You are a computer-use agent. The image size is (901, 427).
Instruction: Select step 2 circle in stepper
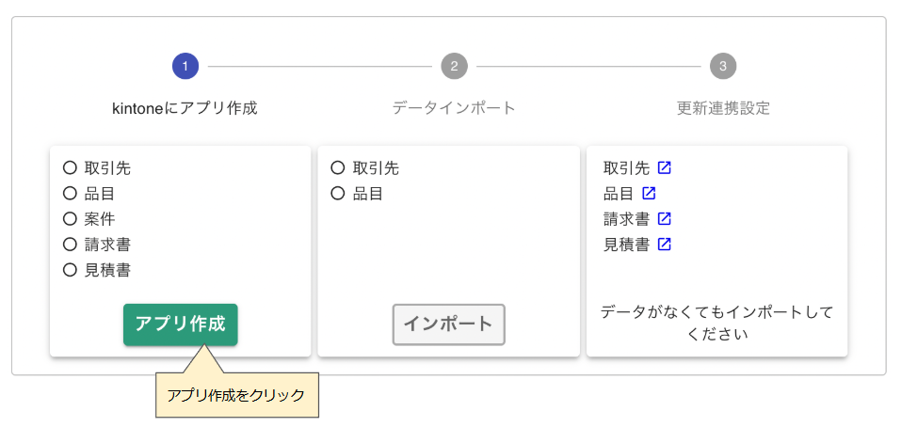pos(455,67)
